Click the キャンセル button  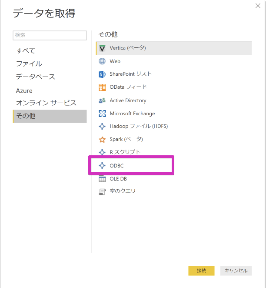tap(236, 271)
